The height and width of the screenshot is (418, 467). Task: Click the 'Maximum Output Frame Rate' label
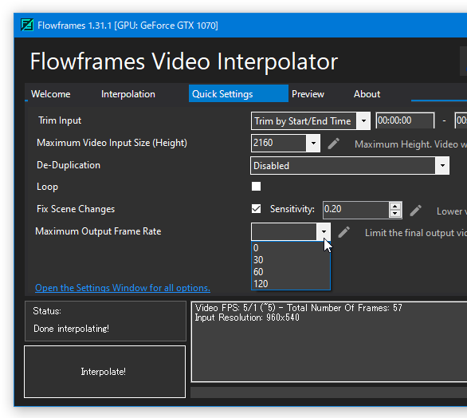pos(98,231)
